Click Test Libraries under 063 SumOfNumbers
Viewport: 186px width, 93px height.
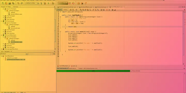tap(11, 47)
